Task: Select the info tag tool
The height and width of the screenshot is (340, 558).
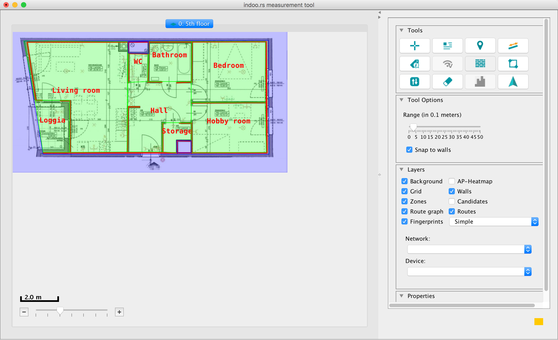Action: [x=414, y=64]
